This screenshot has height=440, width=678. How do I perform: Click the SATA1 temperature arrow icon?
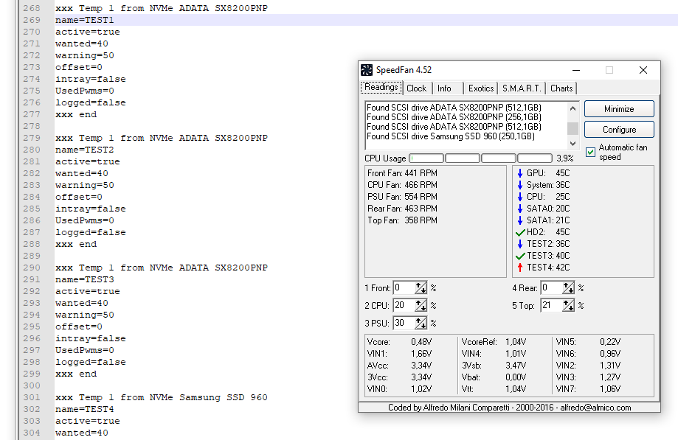click(520, 220)
